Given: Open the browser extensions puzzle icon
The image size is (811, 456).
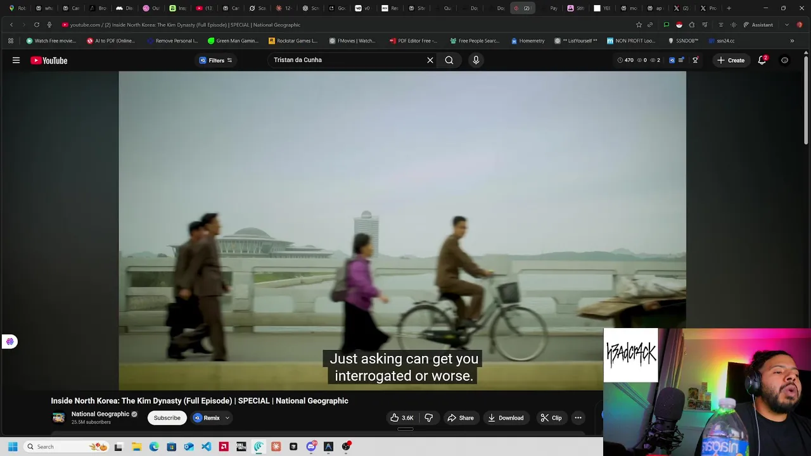Looking at the screenshot, I should [x=692, y=25].
